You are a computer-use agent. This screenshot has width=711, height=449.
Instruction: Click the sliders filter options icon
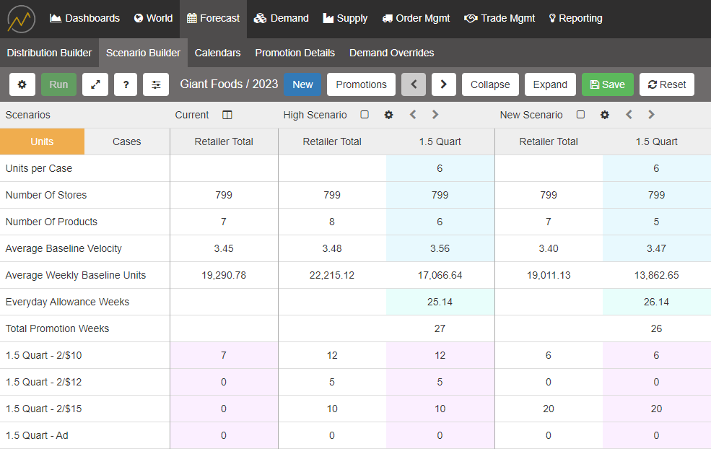156,84
